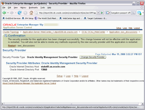Viewport: 145px width, 110px height.
Task: Open the Application Server WebCenter_1 breadcrumb
Action: click(x=50, y=32)
